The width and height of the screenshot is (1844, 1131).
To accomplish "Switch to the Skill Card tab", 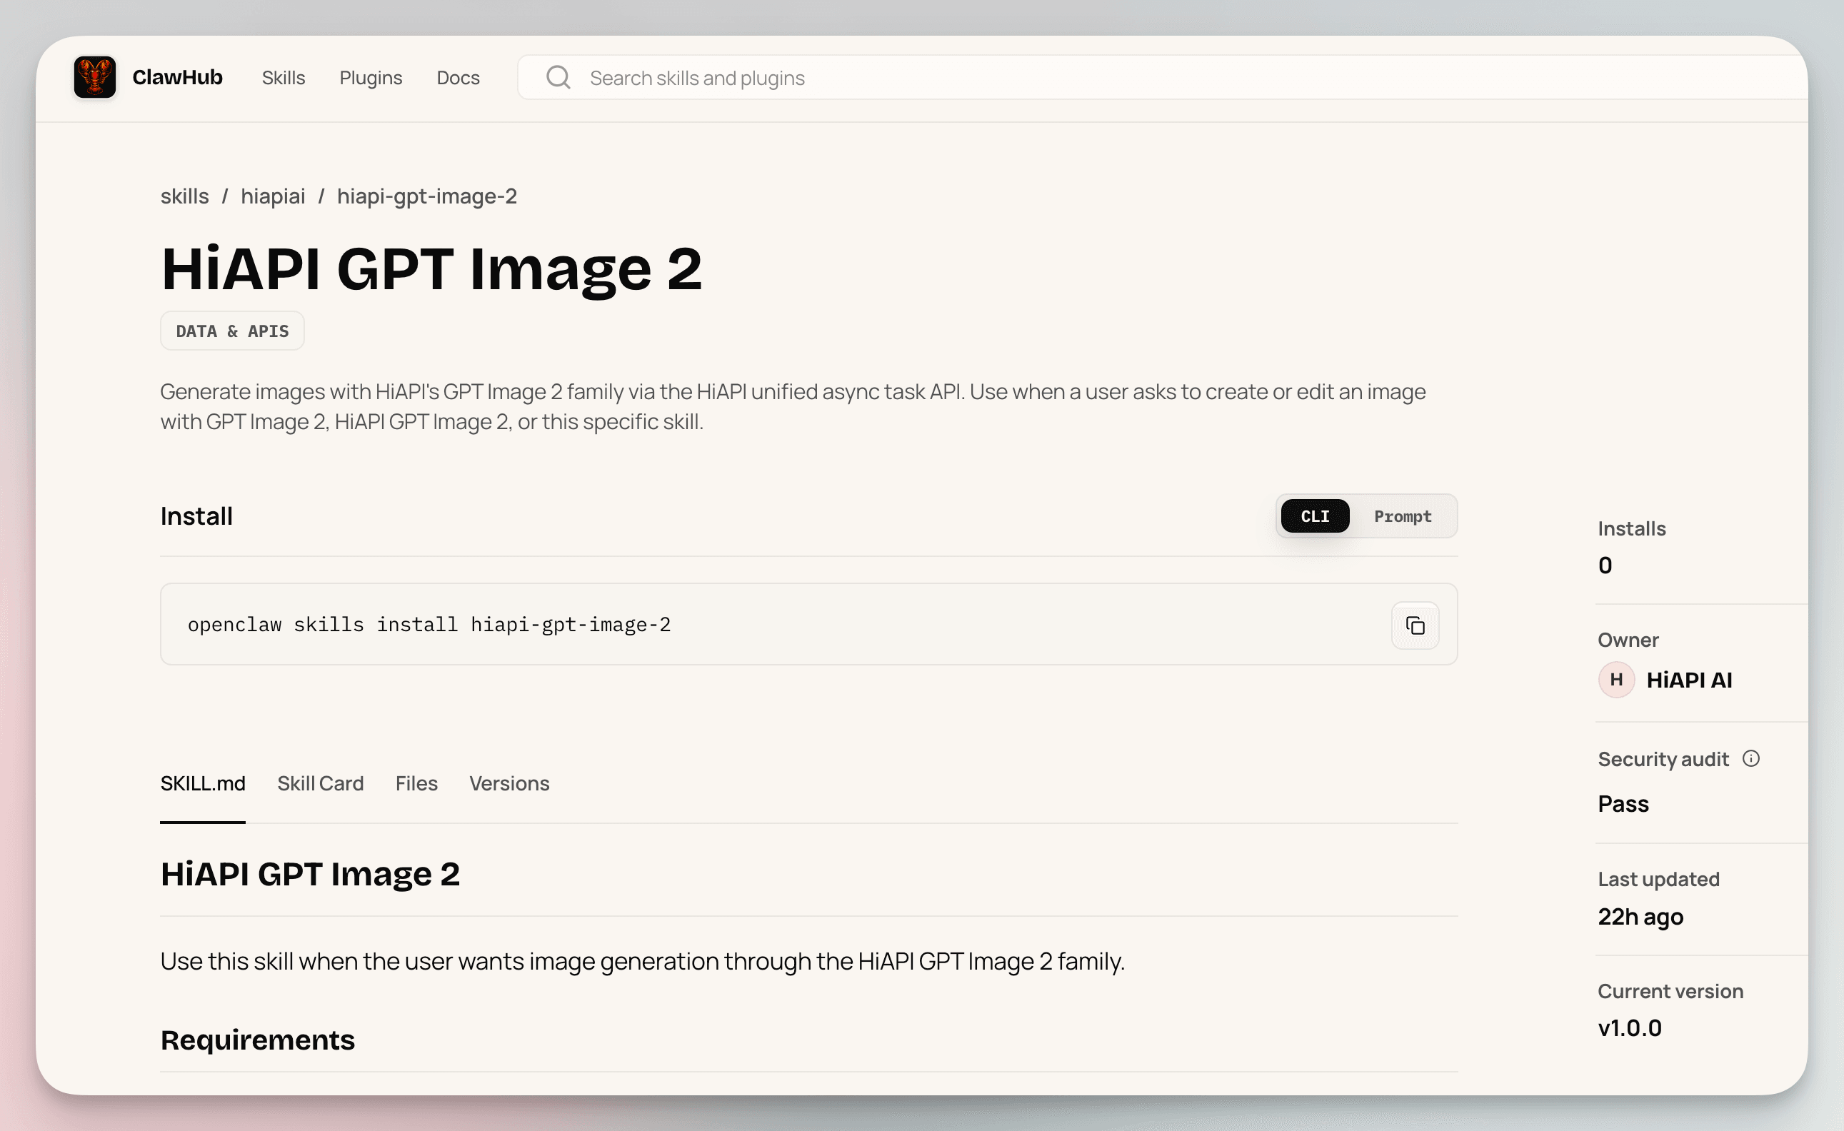I will click(320, 783).
